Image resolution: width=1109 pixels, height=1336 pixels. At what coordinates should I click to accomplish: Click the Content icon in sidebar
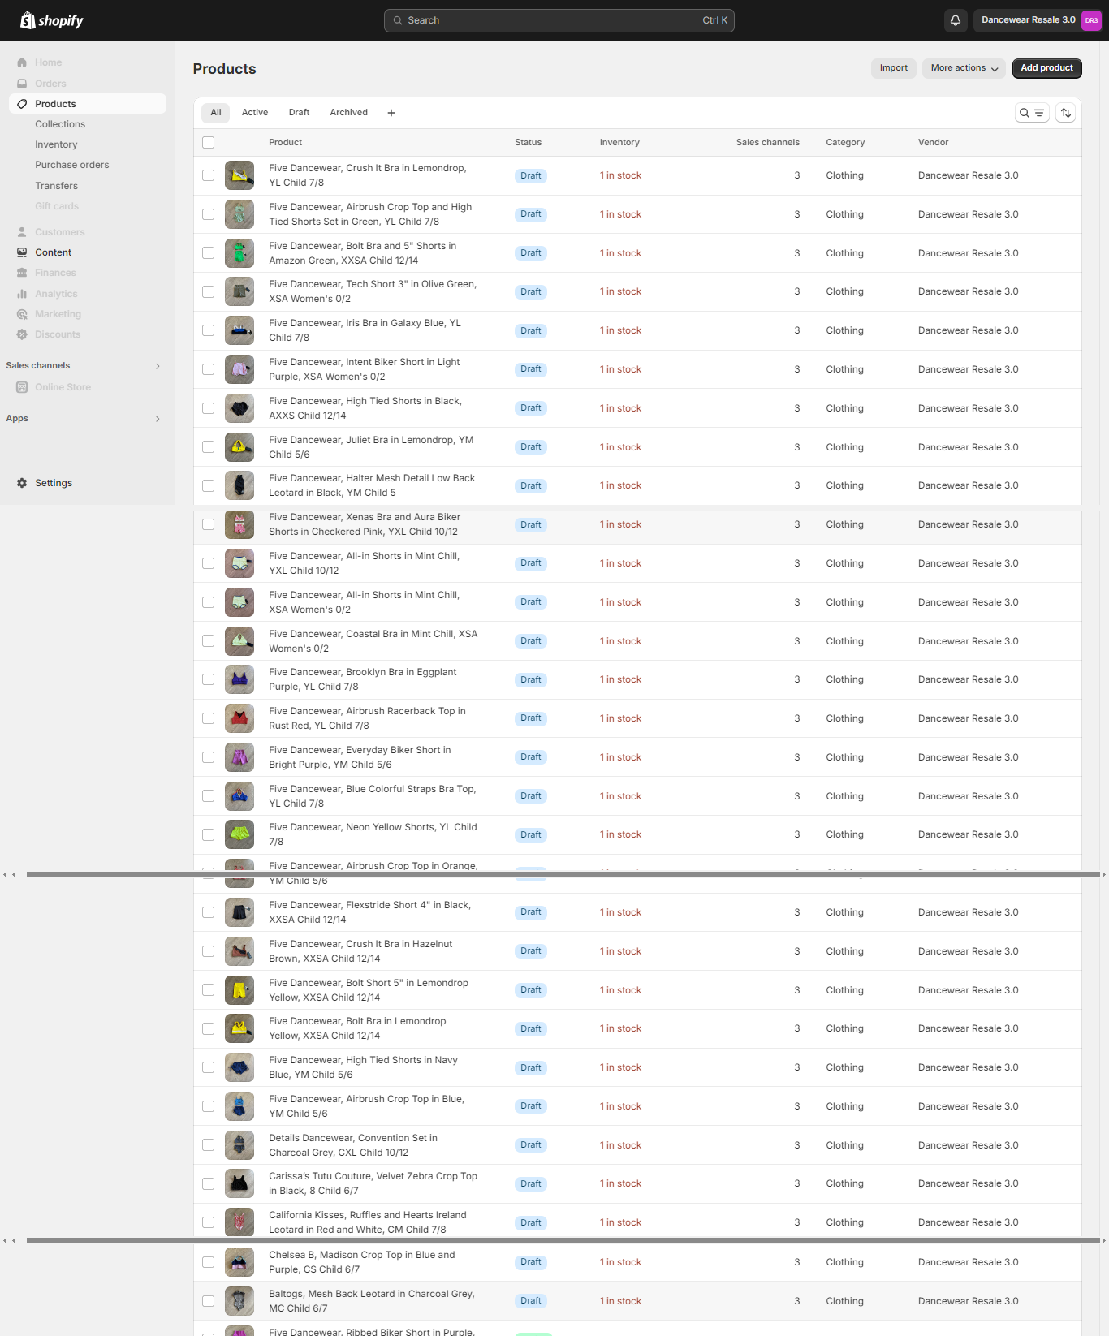point(22,252)
